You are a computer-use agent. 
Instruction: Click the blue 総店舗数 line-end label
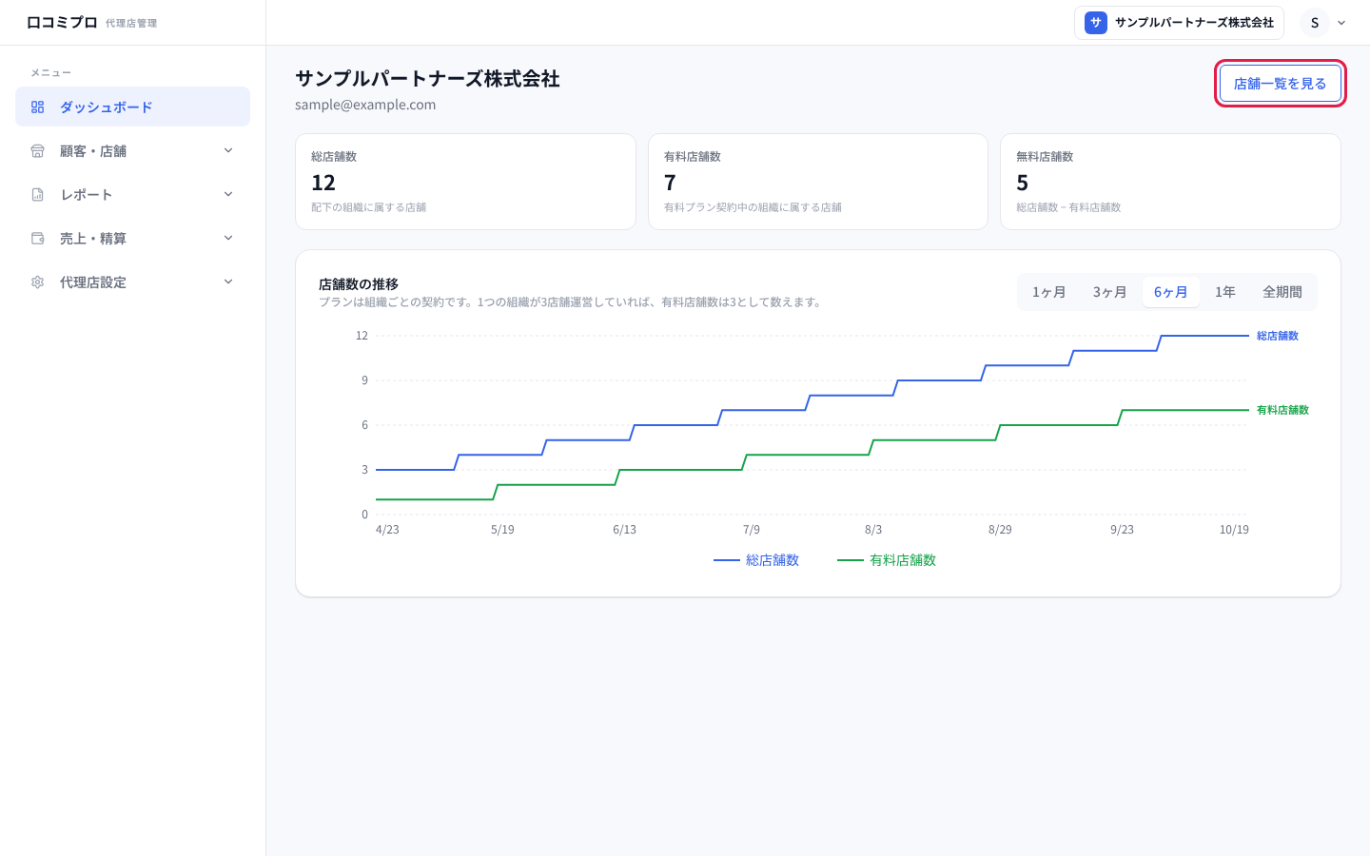[1278, 336]
